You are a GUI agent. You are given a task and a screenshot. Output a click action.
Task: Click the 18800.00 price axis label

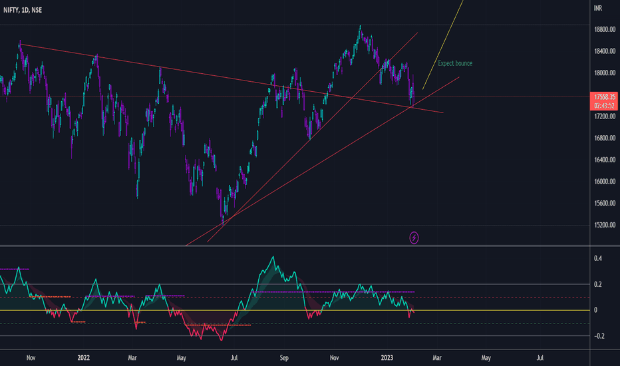pyautogui.click(x=605, y=30)
